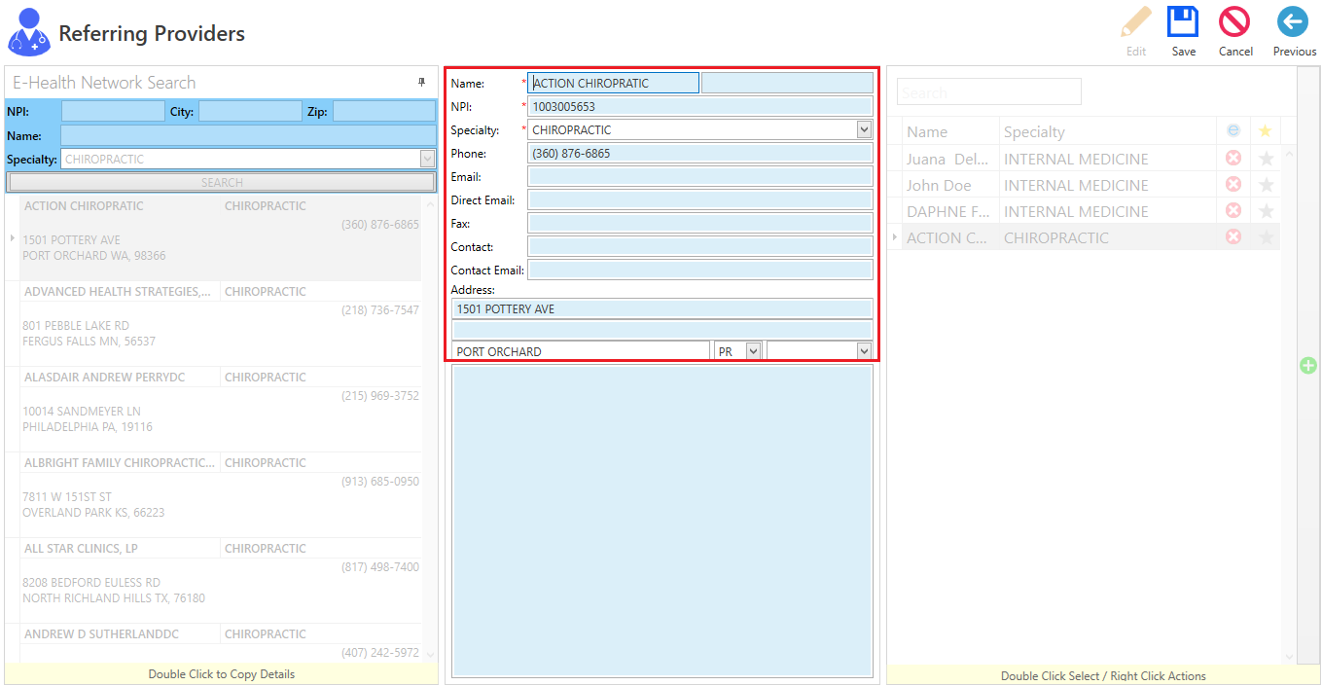
Task: Click the Edit pencil icon
Action: click(1135, 21)
